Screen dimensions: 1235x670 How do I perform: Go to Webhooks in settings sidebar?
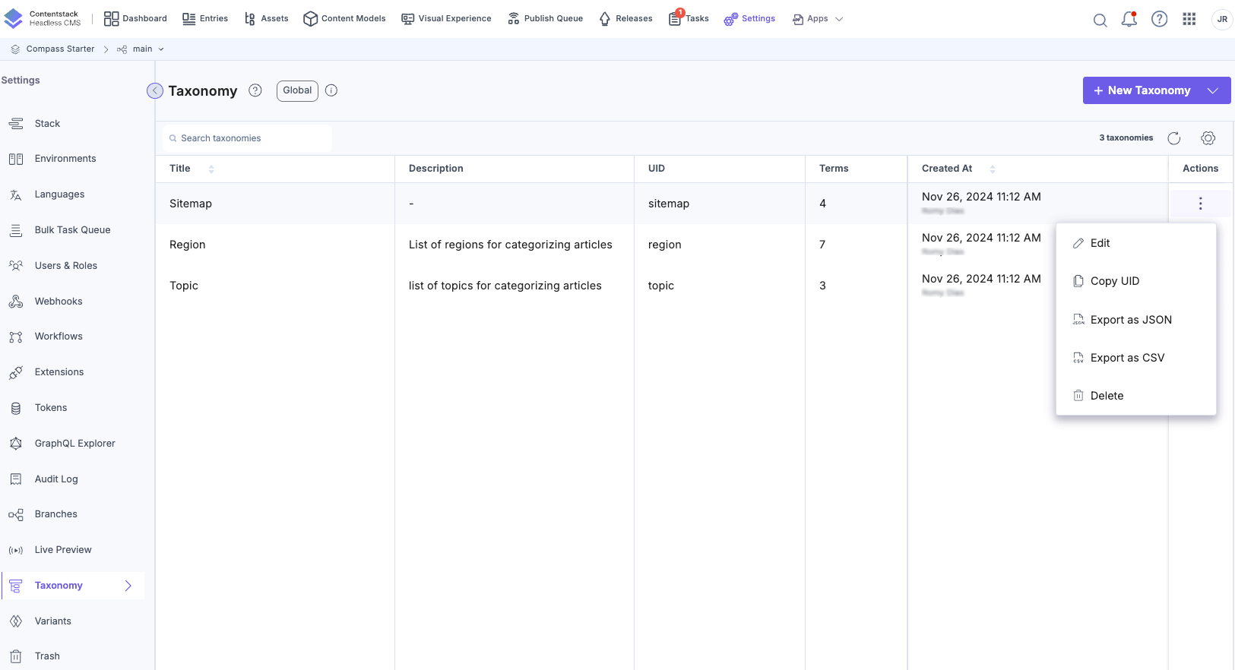[59, 302]
